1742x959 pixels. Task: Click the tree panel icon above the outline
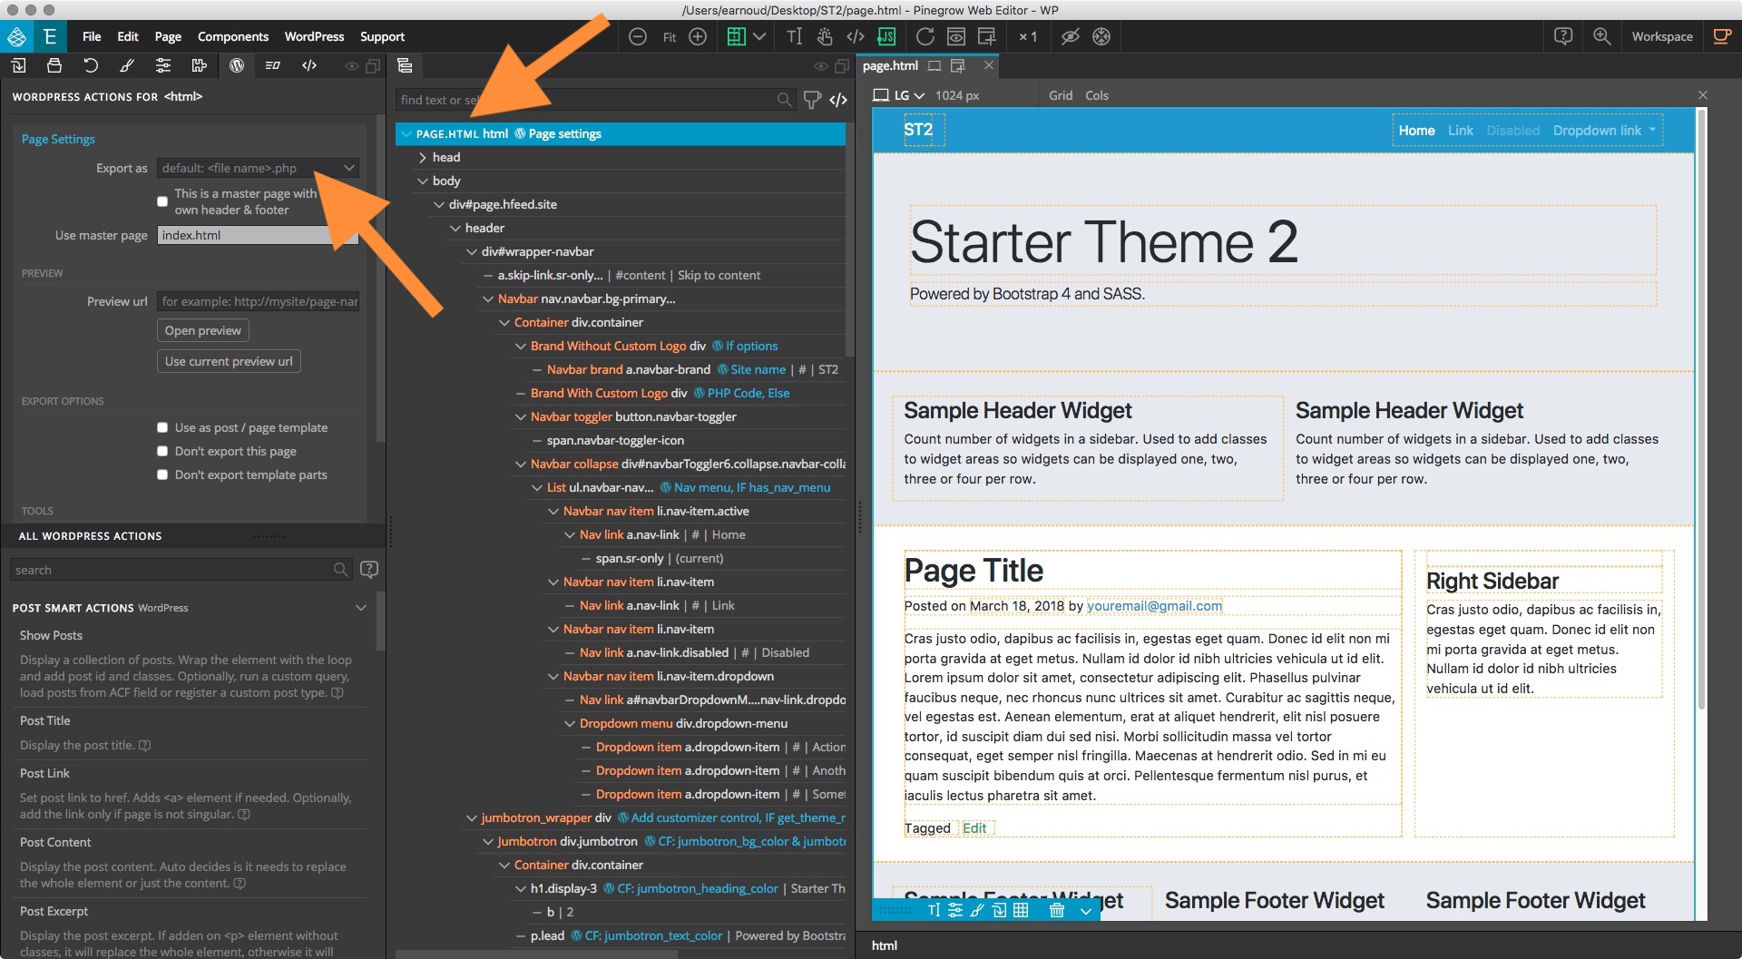click(x=405, y=65)
